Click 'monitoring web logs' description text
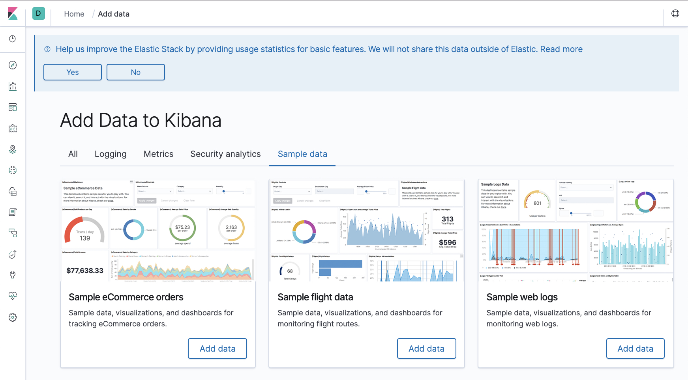Screen dimensions: 688x380 (x=522, y=324)
